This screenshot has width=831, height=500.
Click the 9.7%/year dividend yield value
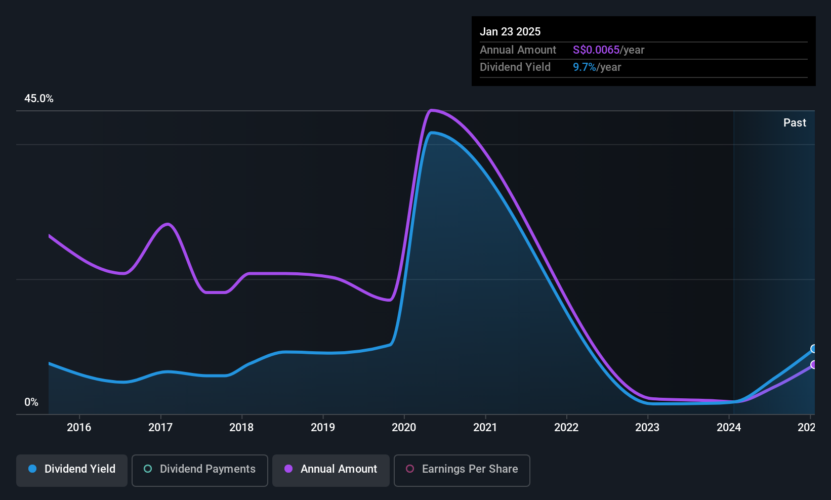(x=597, y=67)
